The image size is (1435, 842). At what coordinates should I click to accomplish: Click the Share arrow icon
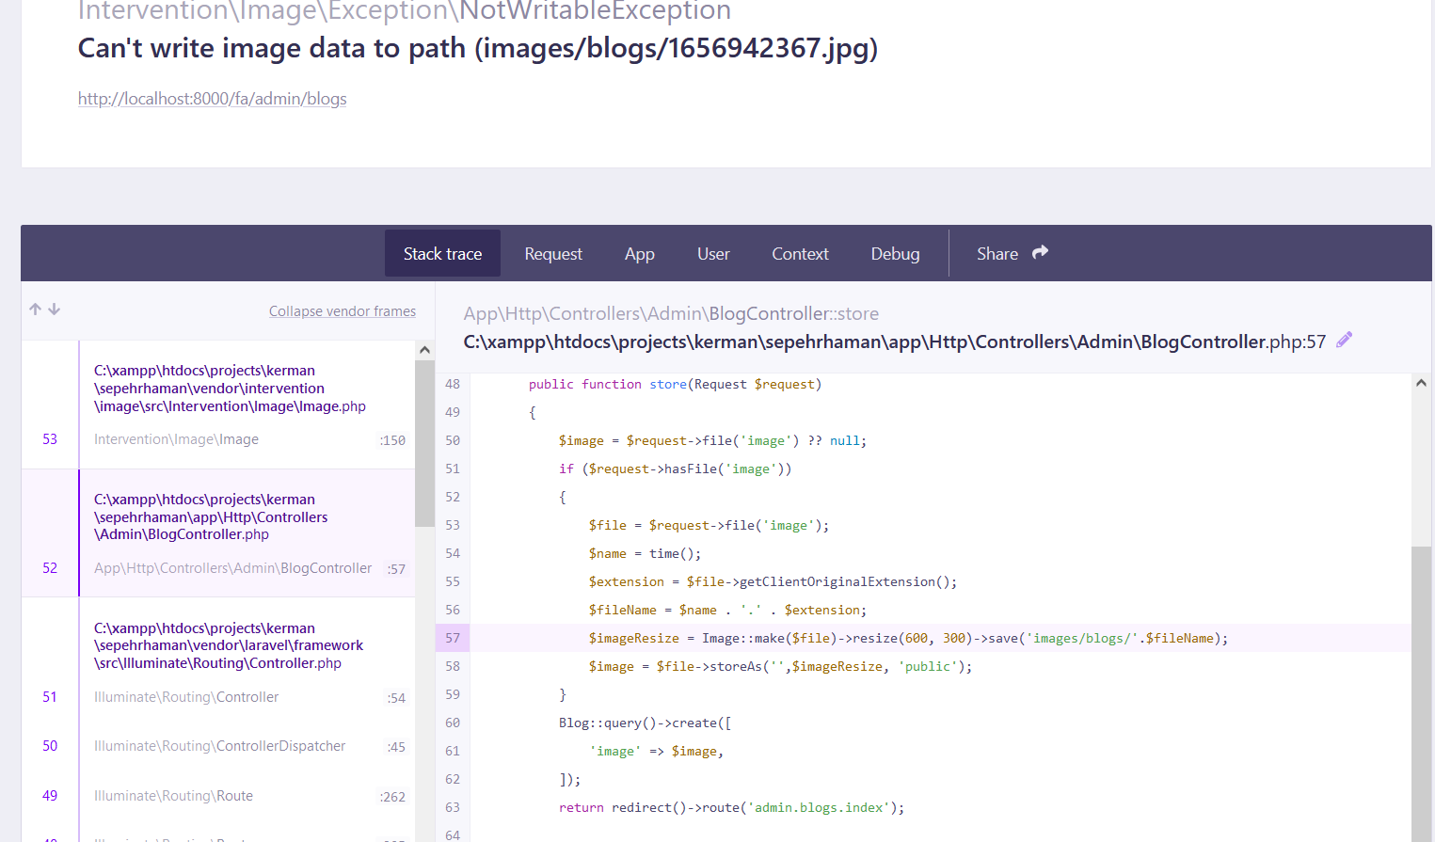pos(1040,252)
